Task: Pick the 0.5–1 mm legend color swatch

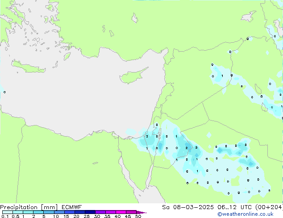Action: 18,212
